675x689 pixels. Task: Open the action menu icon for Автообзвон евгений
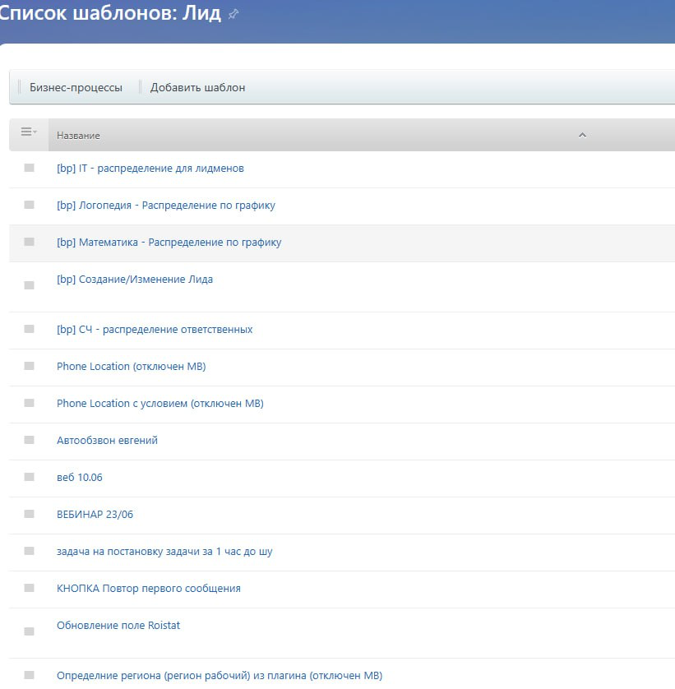click(29, 440)
